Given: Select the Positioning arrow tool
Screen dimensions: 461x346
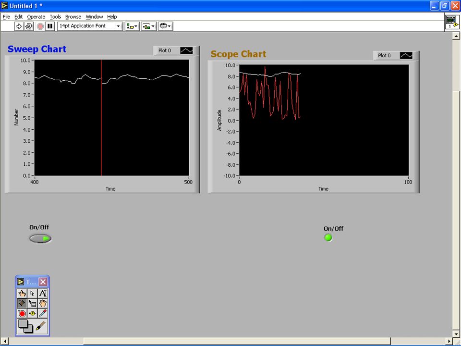Looking at the screenshot, I should click(x=32, y=293).
